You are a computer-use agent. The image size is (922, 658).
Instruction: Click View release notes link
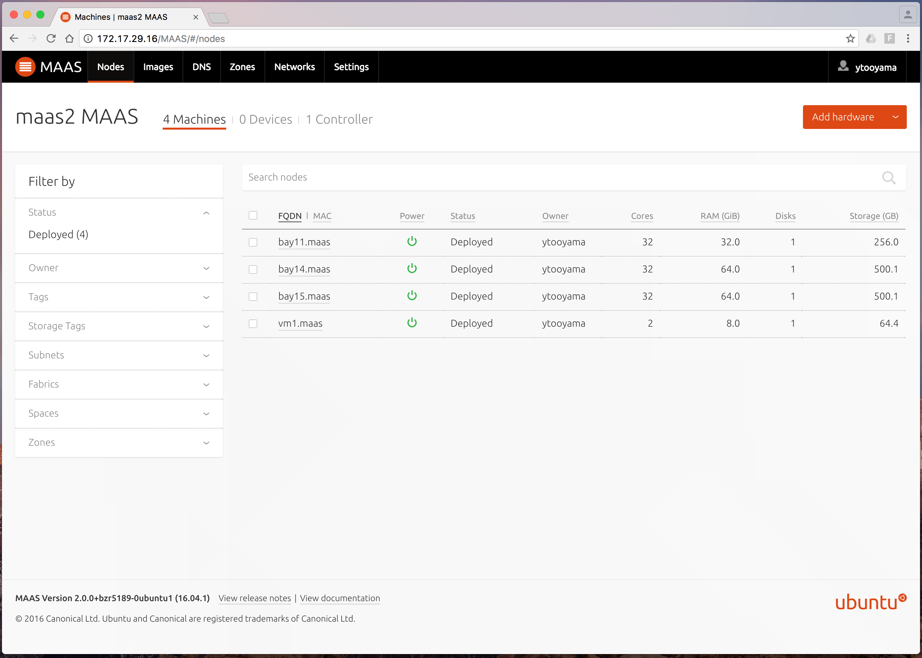coord(255,598)
